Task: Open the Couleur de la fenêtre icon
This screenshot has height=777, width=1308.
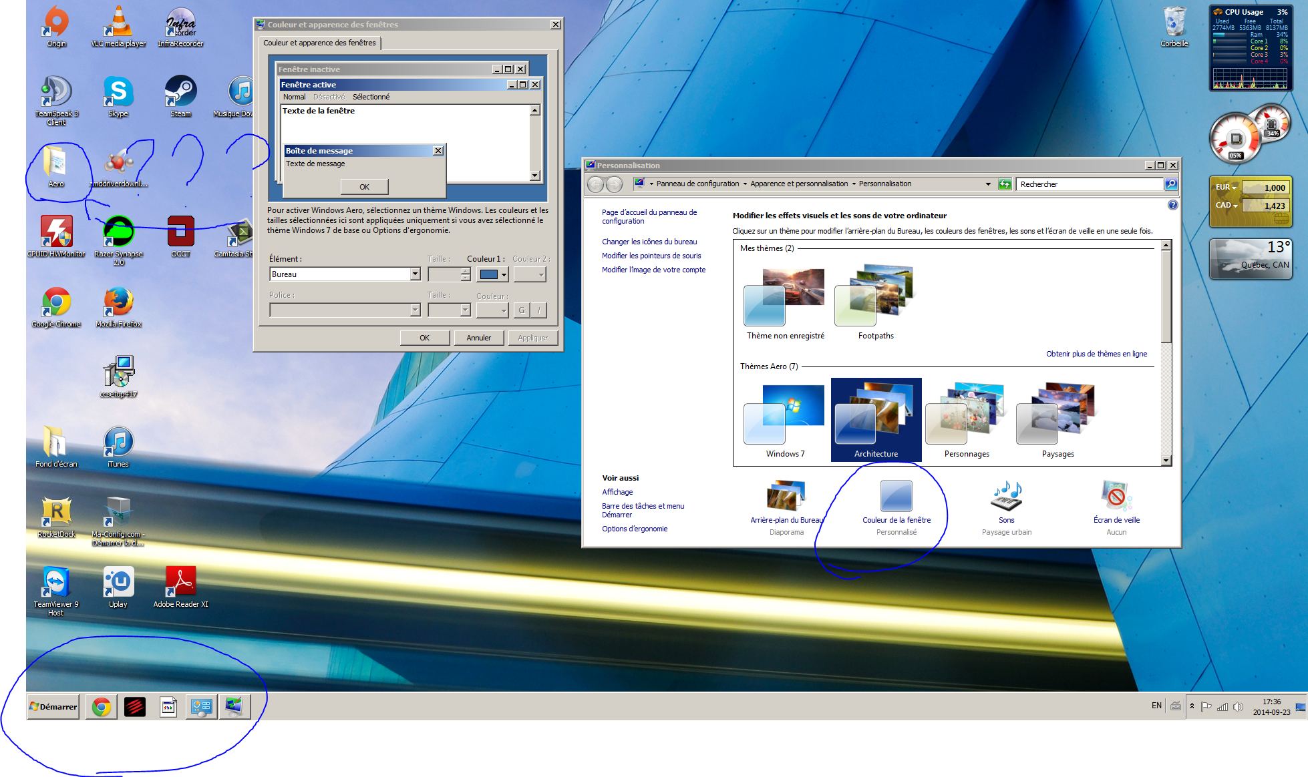Action: click(x=896, y=497)
